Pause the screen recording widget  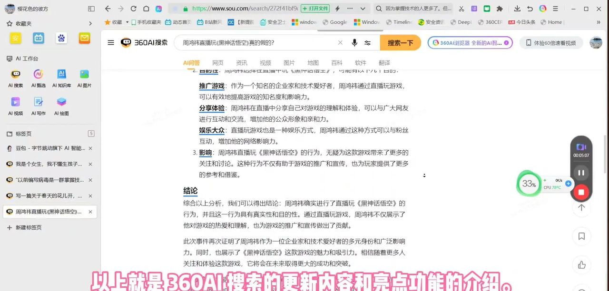coord(581,173)
